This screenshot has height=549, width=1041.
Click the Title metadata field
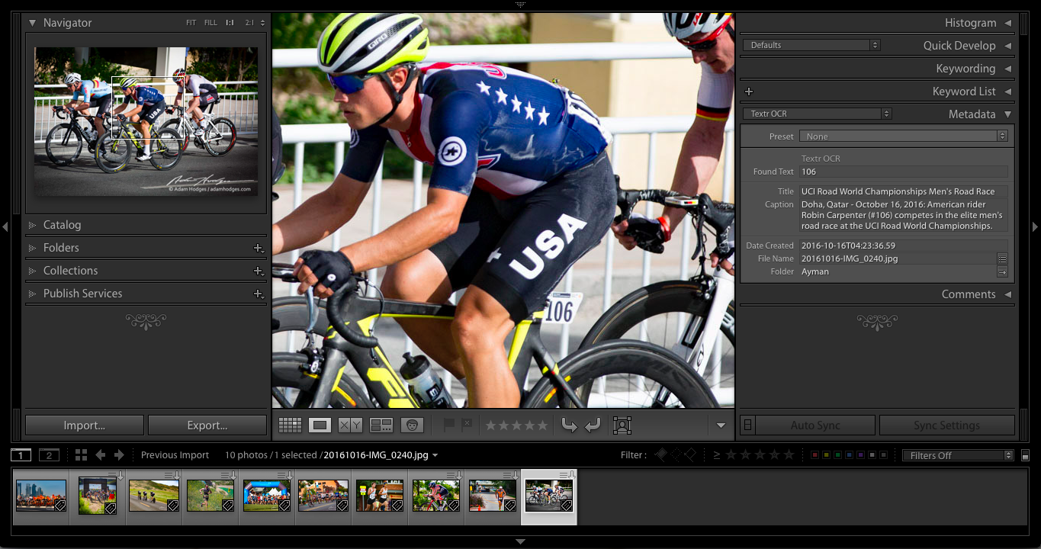point(904,192)
